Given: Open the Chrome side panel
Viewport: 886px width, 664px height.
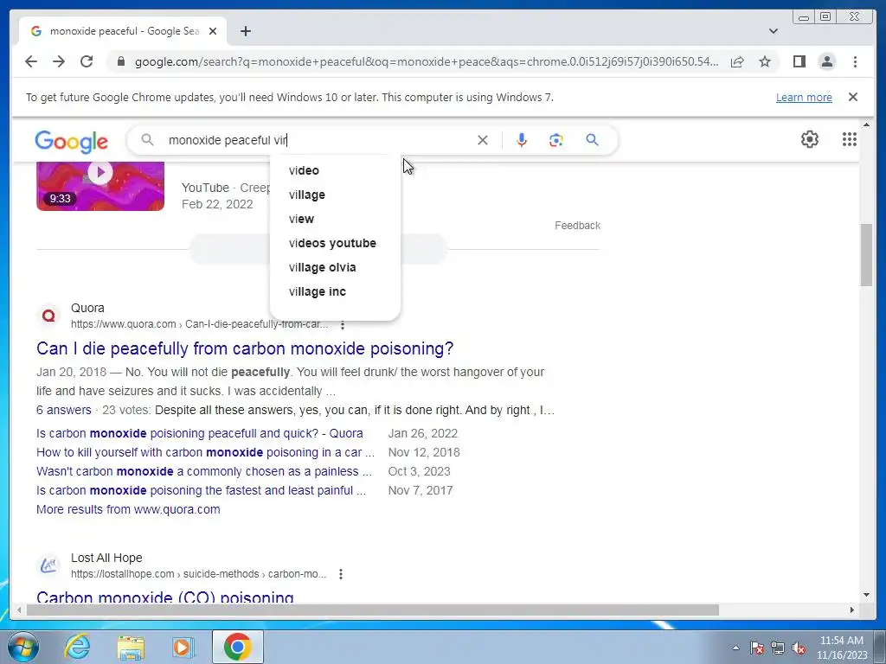Looking at the screenshot, I should click(x=799, y=61).
